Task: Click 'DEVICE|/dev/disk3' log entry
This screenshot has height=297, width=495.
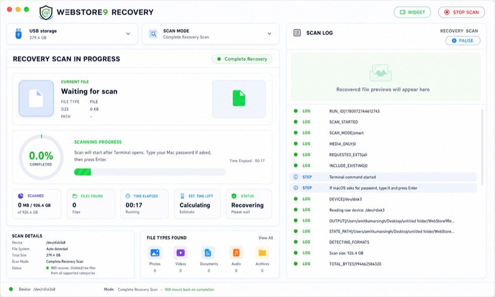Action: coord(345,199)
